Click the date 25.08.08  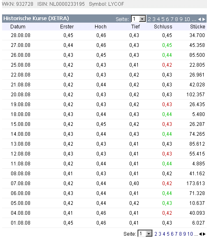[x=21, y=65]
